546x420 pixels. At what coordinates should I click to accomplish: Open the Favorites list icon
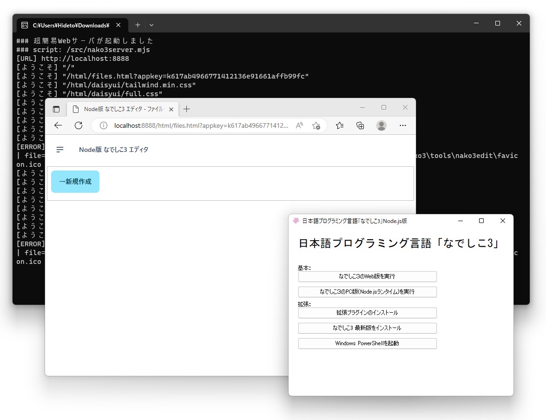coord(340,125)
